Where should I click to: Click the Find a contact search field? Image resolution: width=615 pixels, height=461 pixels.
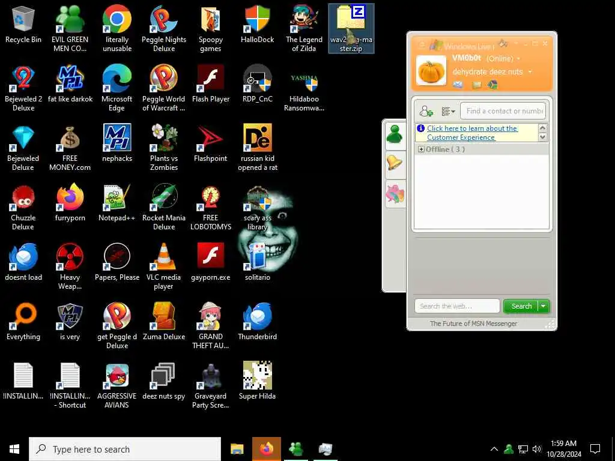point(503,111)
